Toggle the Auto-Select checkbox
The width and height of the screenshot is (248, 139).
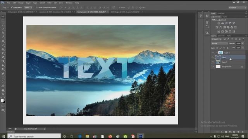[12, 7]
